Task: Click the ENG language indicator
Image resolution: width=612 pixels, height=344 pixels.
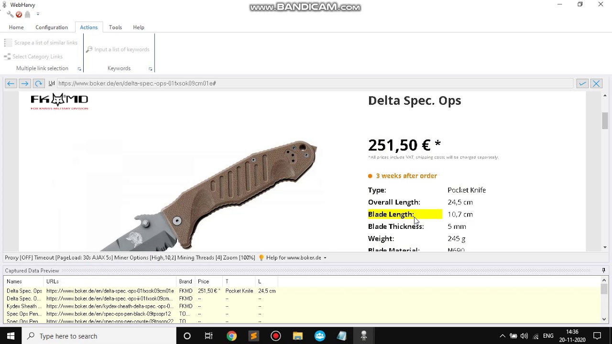Action: (x=548, y=336)
